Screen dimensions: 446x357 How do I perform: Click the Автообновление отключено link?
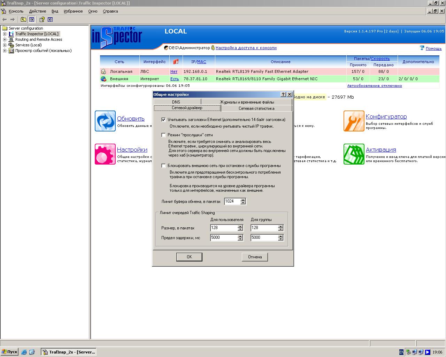375,85
